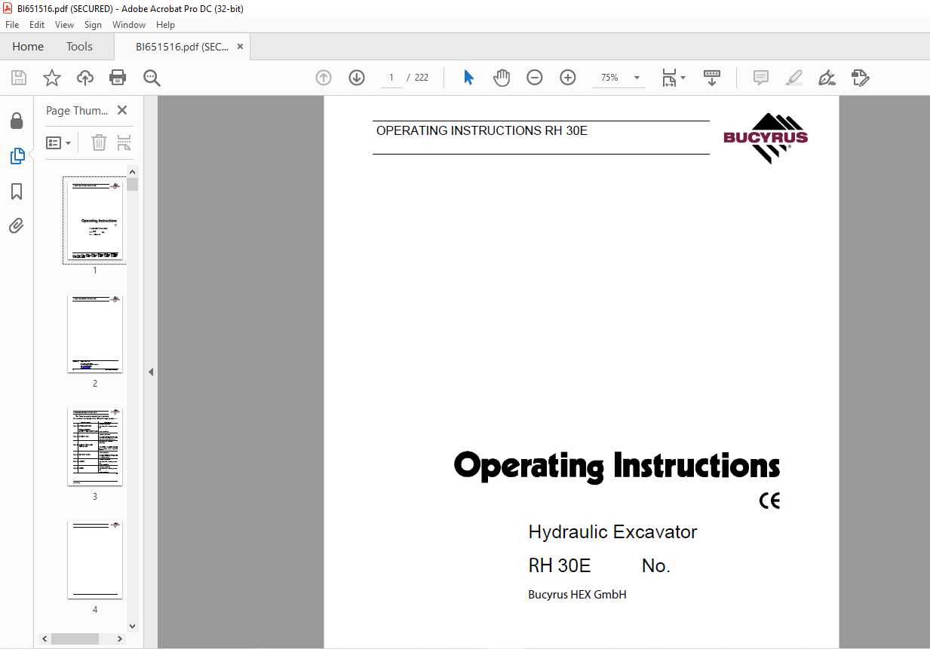
Task: Click the Operating Instructions title text
Action: [x=617, y=467]
